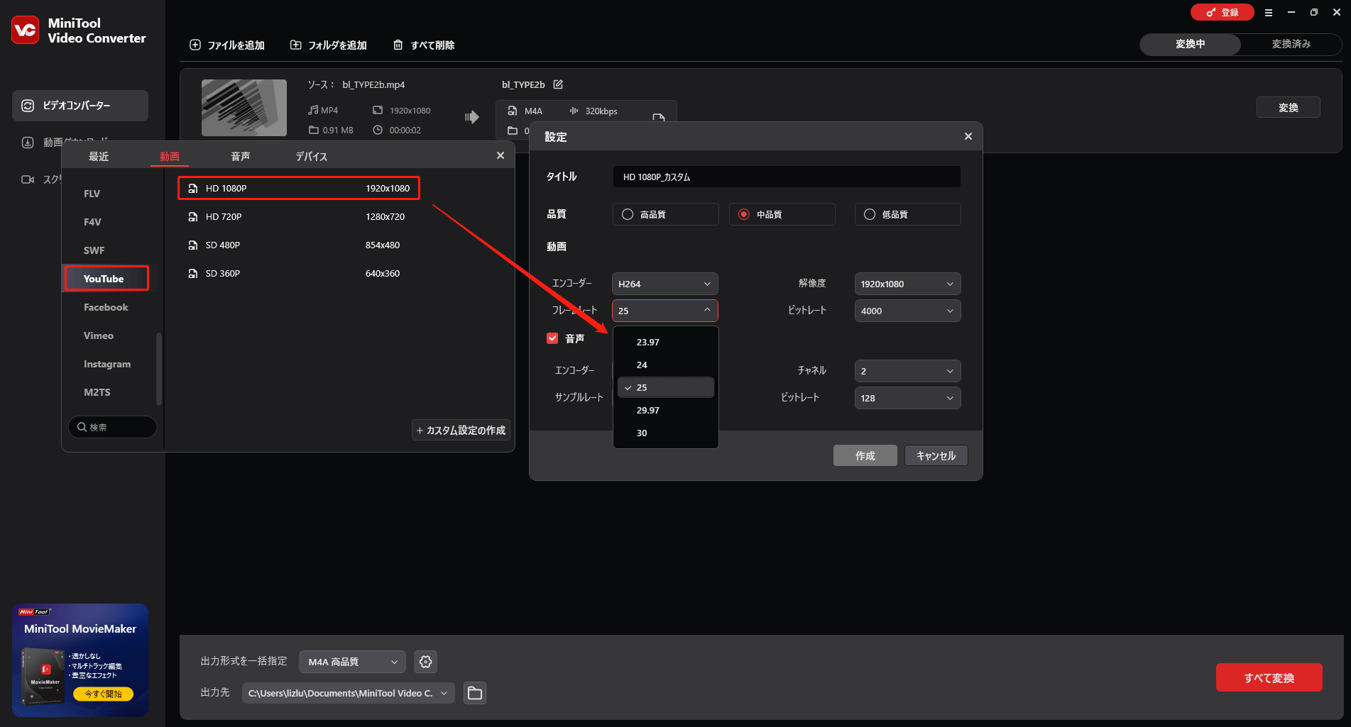Select SWF in format list
The image size is (1351, 727).
point(94,250)
